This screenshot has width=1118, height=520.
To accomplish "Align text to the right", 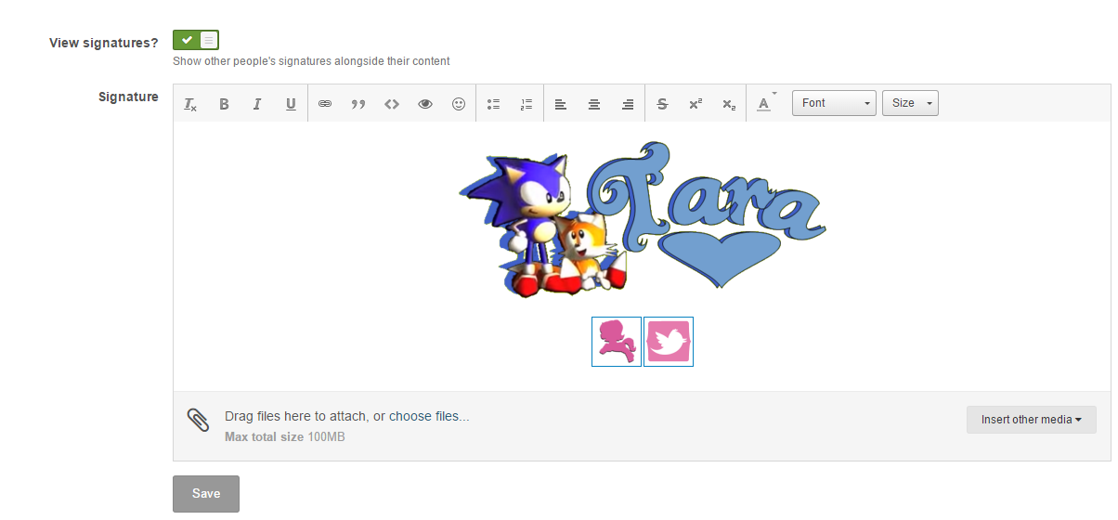I will click(628, 104).
